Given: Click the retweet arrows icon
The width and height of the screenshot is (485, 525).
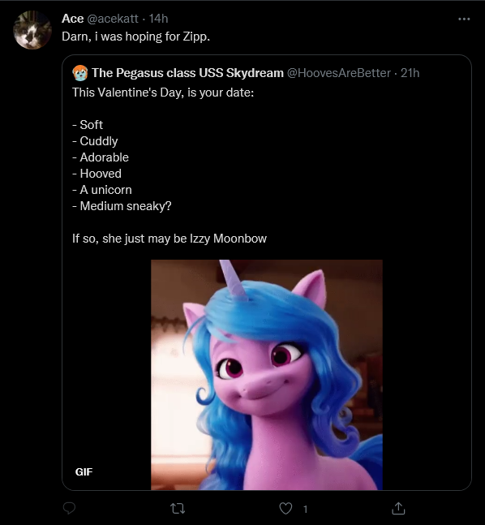Looking at the screenshot, I should point(178,509).
